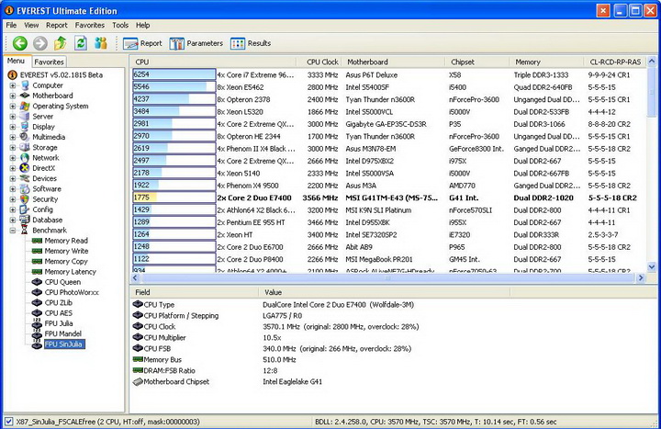Screen dimensions: 661x429
Task: Open the Tools menu
Action: point(120,26)
